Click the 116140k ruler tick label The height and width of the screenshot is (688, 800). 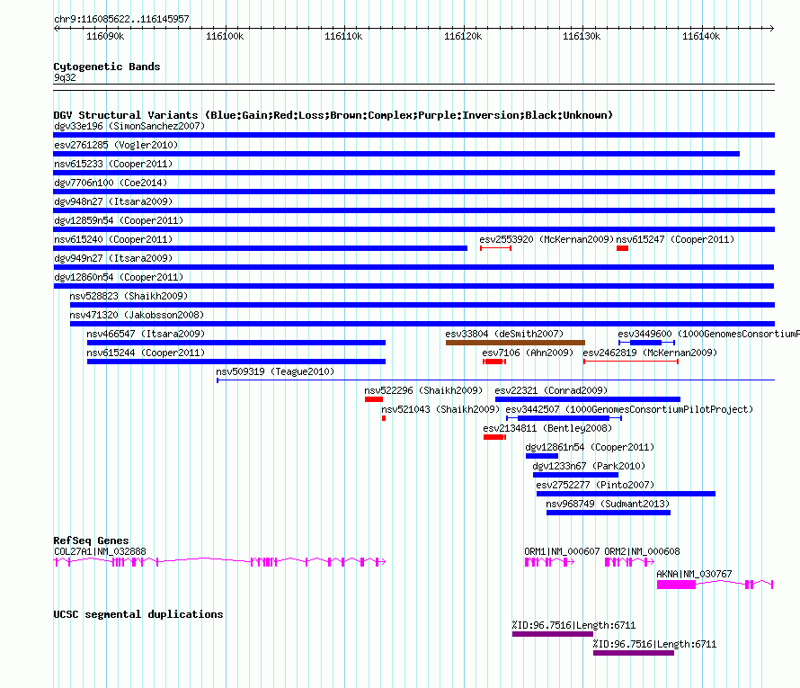pyautogui.click(x=701, y=36)
